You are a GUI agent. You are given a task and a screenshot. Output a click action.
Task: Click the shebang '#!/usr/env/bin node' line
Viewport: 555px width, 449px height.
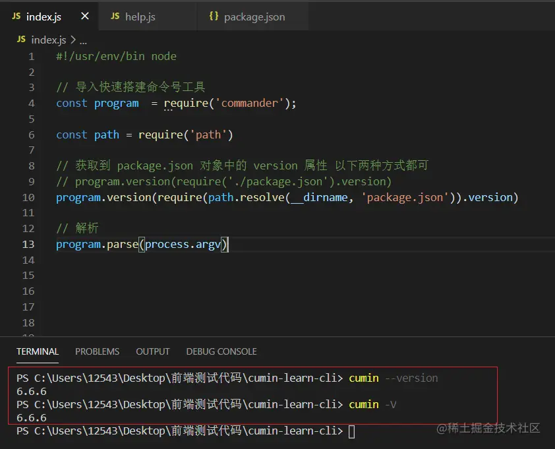[x=116, y=56]
